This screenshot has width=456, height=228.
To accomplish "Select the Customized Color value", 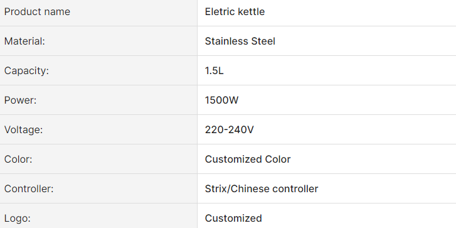I will 248,160.
